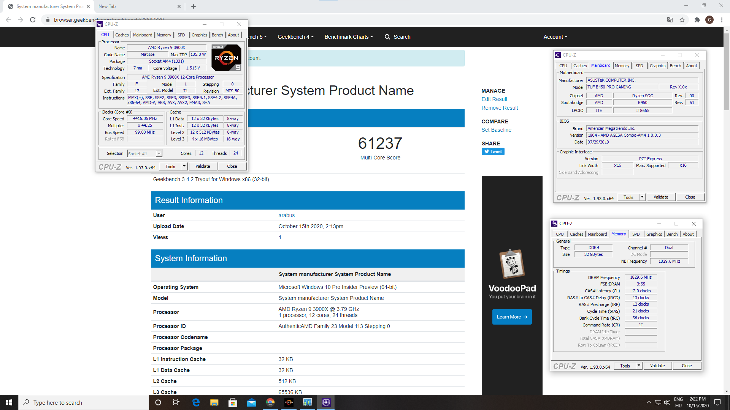Click Tools button in Memory window
The height and width of the screenshot is (410, 730).
(x=625, y=366)
